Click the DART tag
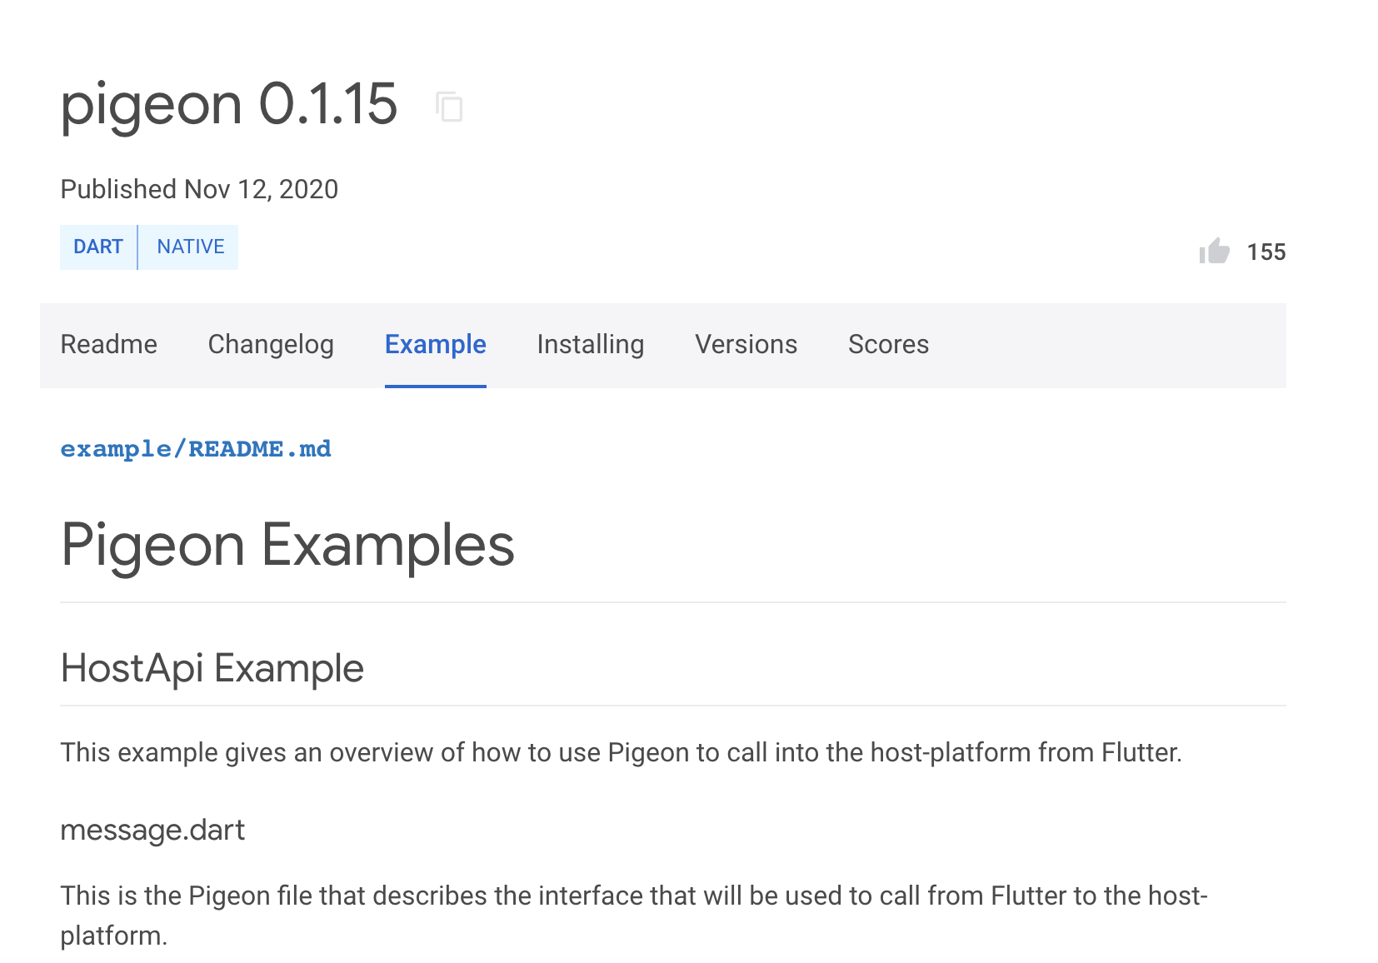The height and width of the screenshot is (963, 1378). (98, 247)
